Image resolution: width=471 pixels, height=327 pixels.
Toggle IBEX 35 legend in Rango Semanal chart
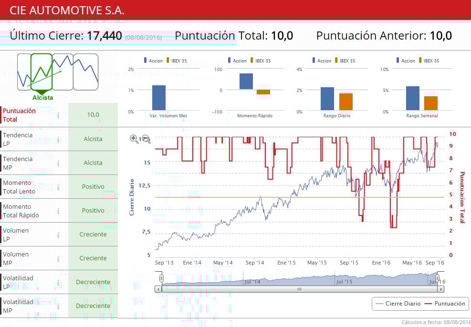coord(429,61)
